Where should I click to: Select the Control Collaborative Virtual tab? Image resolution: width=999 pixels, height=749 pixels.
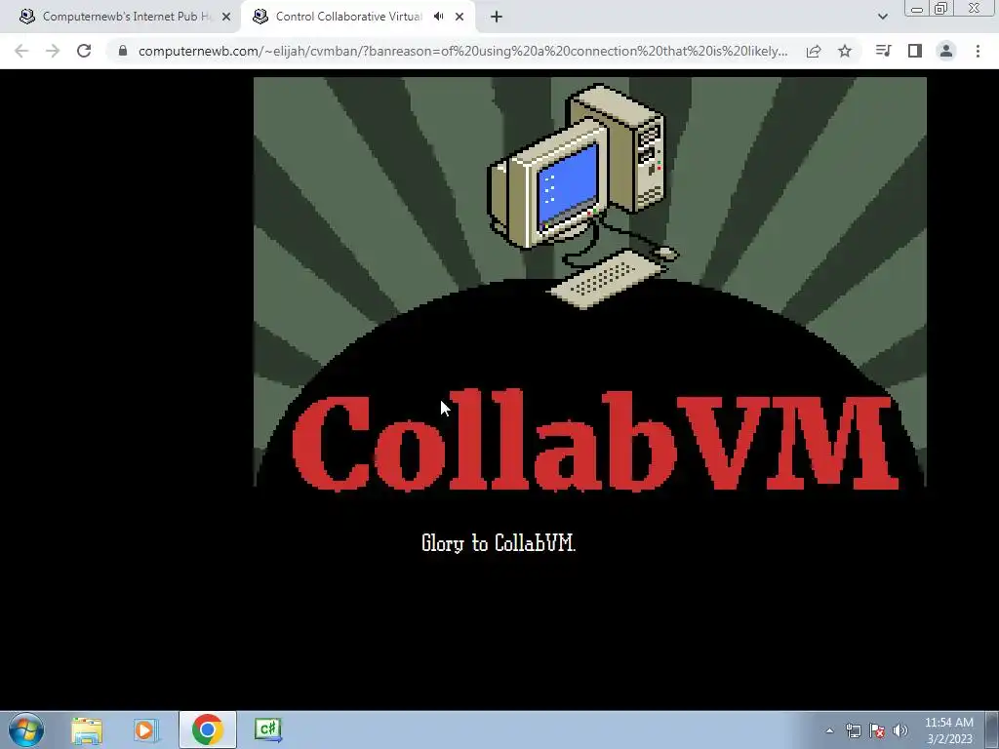point(348,18)
